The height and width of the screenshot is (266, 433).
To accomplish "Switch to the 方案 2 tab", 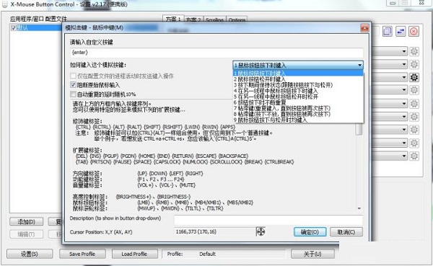I will (x=194, y=19).
